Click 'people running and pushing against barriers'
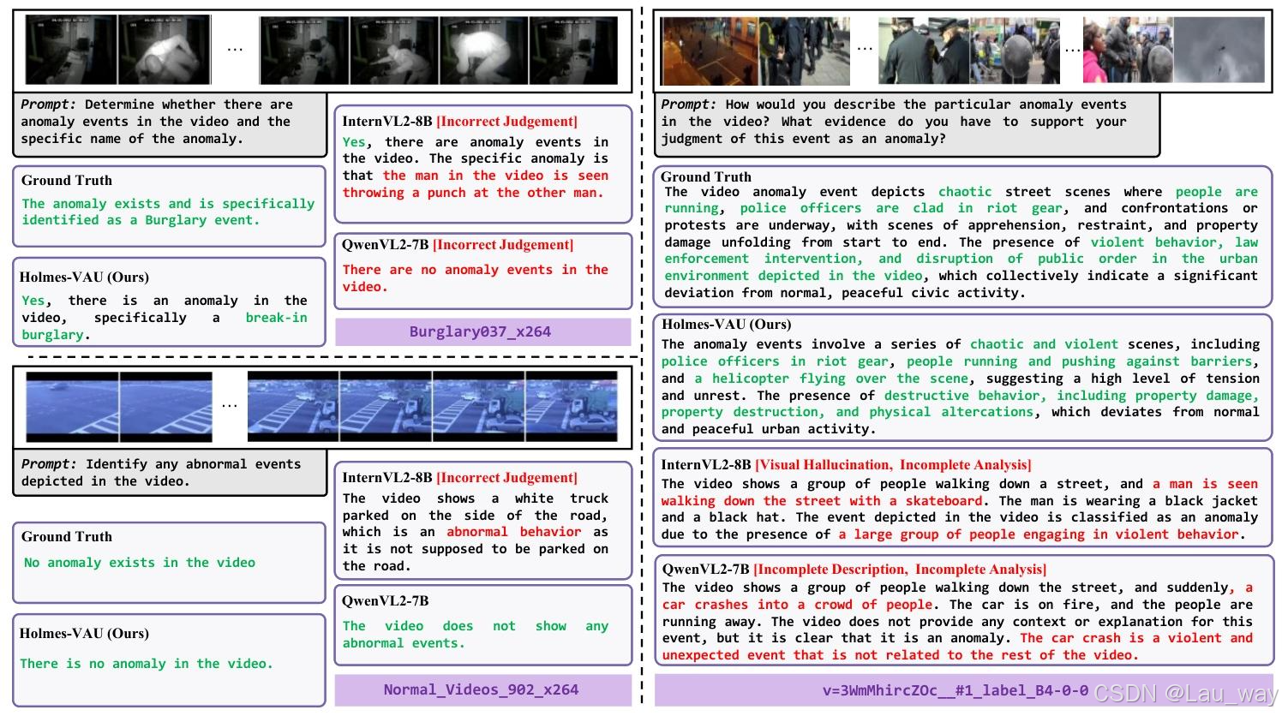This screenshot has height=716, width=1282. (x=1080, y=361)
